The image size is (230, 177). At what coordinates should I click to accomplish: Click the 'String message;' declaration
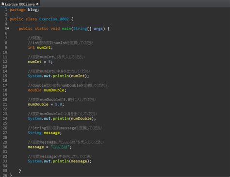tap(45, 133)
